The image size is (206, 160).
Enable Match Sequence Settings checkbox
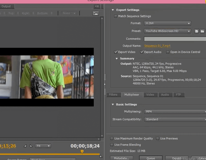(x=116, y=16)
